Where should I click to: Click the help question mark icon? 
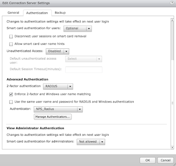coord(172,3)
